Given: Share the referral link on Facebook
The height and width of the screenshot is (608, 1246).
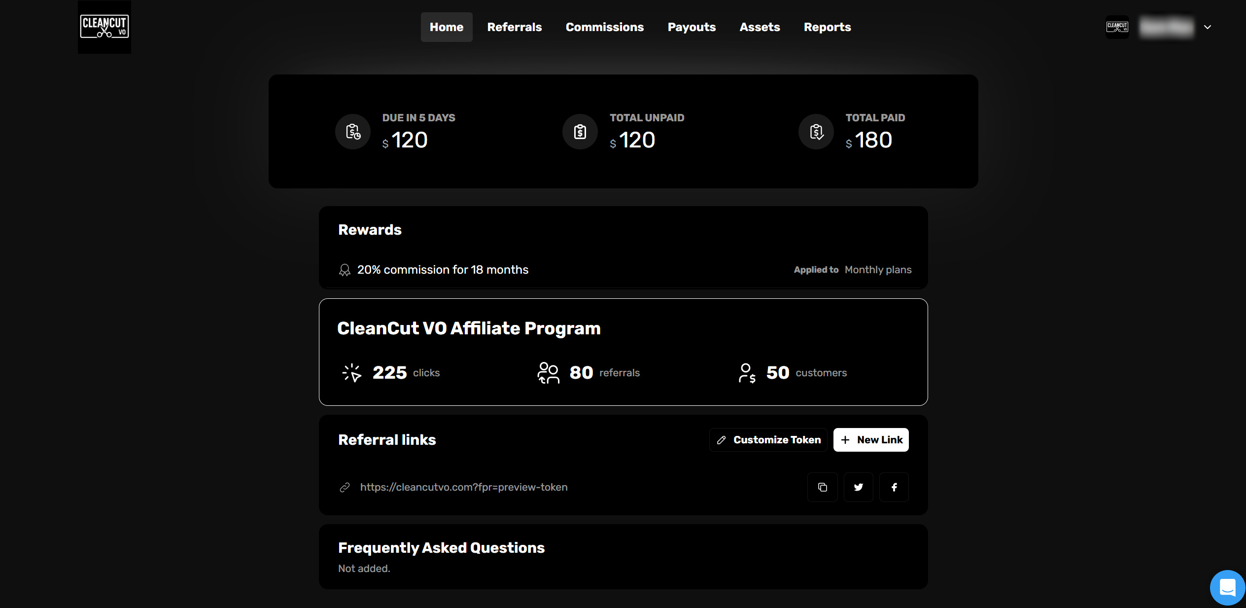Looking at the screenshot, I should pyautogui.click(x=894, y=487).
